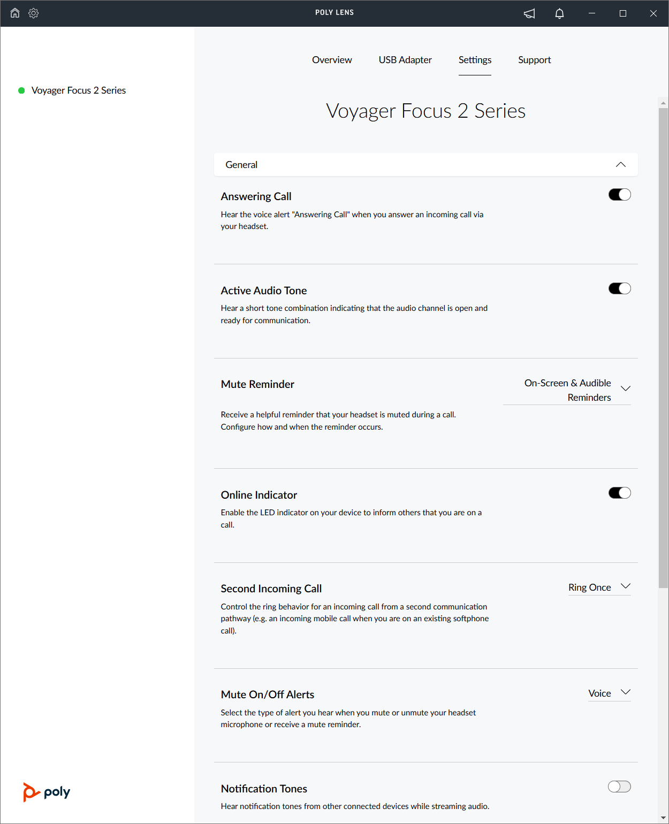Image resolution: width=669 pixels, height=824 pixels.
Task: Open the Support tab
Action: tap(534, 60)
